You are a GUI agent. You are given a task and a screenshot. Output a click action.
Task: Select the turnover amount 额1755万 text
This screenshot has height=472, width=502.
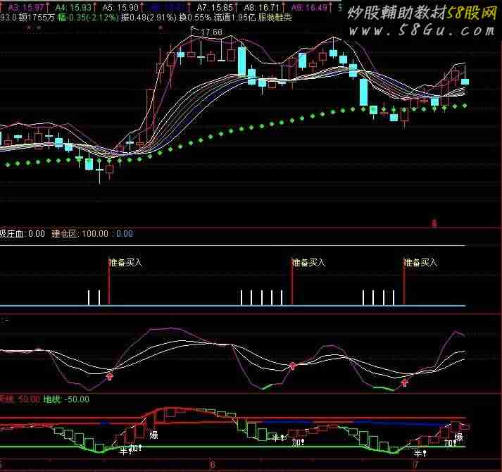click(x=37, y=18)
